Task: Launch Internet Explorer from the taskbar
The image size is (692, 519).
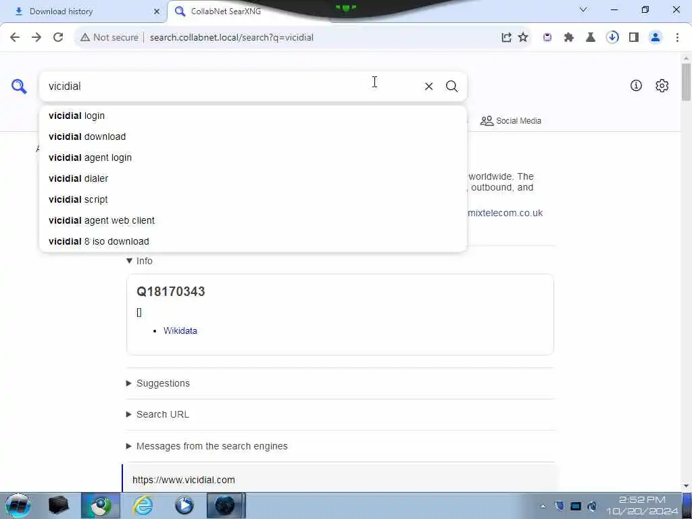Action: coord(143,505)
